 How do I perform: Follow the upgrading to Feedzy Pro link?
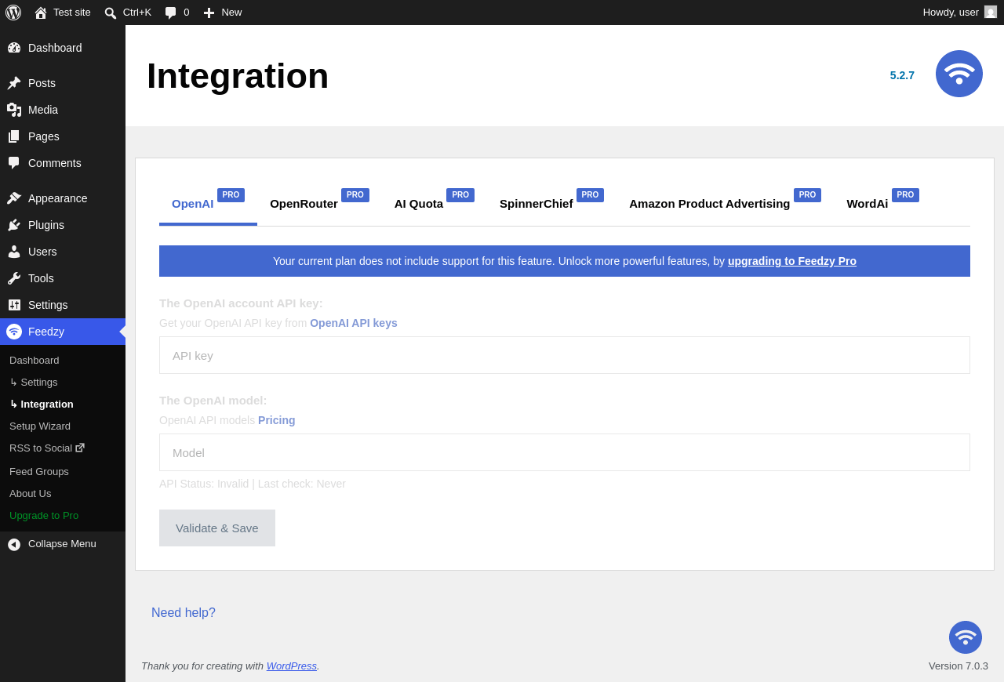pyautogui.click(x=792, y=261)
